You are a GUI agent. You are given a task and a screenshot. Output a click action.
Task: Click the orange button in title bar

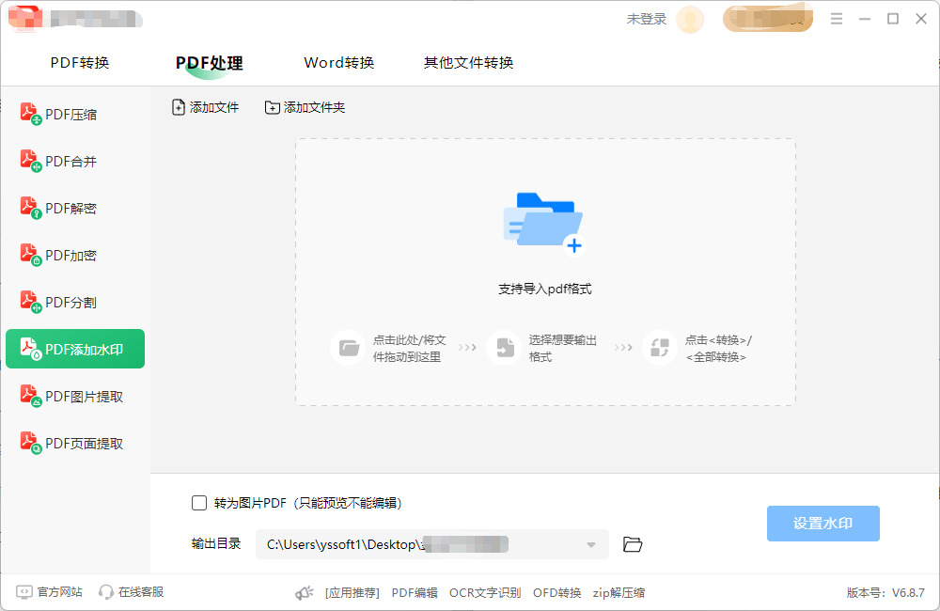point(768,19)
